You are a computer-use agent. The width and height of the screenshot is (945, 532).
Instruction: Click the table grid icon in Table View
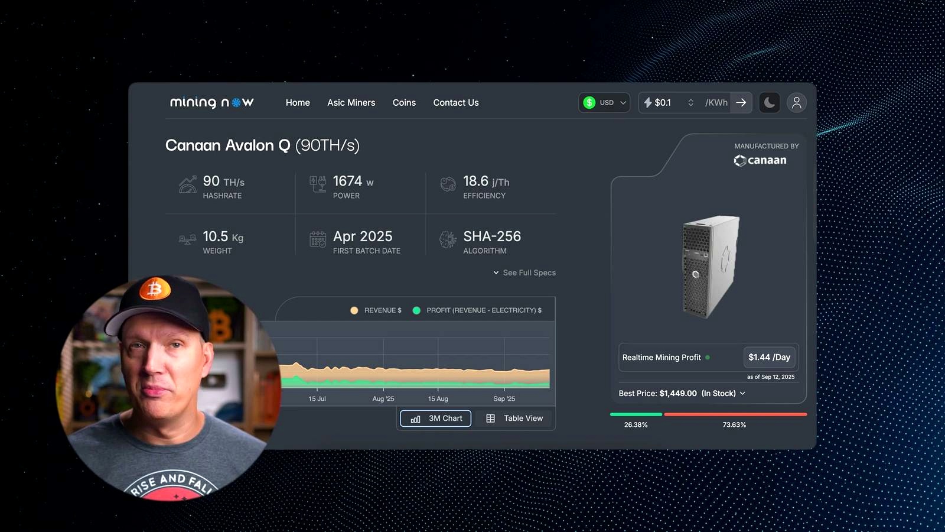490,419
